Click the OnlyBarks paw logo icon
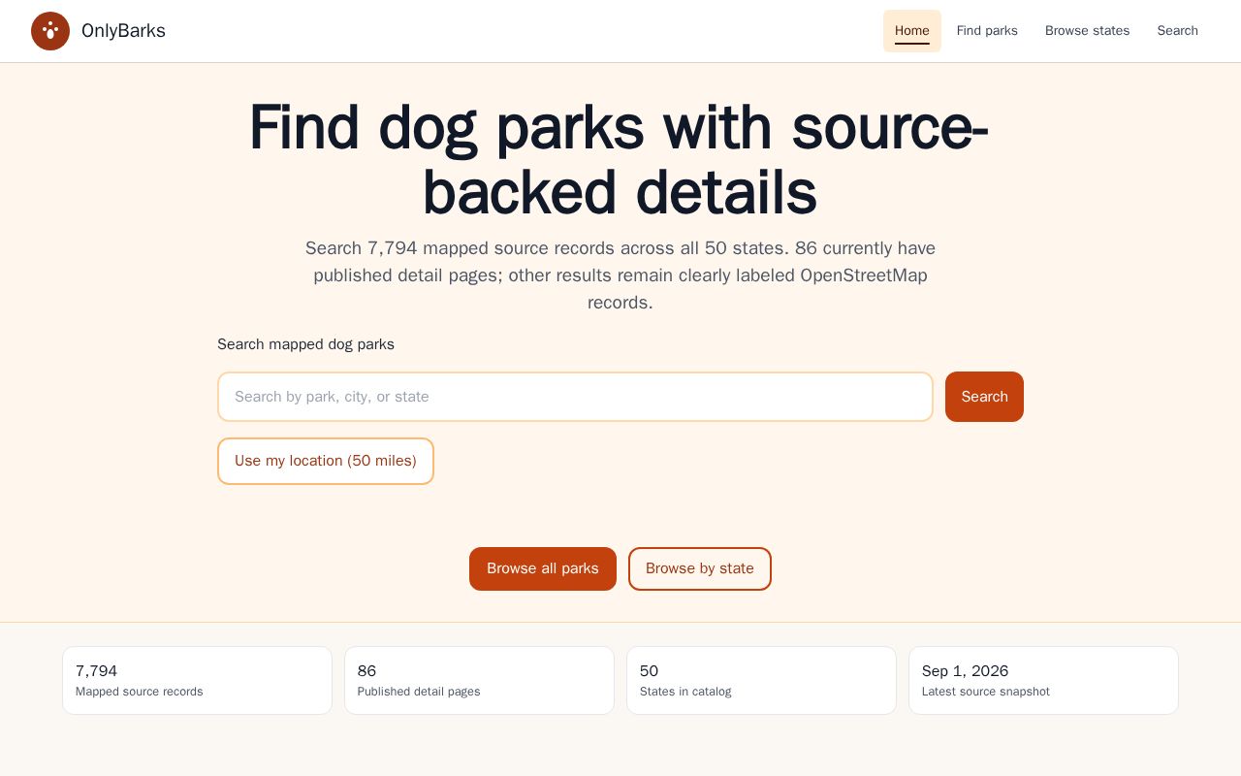This screenshot has width=1241, height=776. coord(50,31)
